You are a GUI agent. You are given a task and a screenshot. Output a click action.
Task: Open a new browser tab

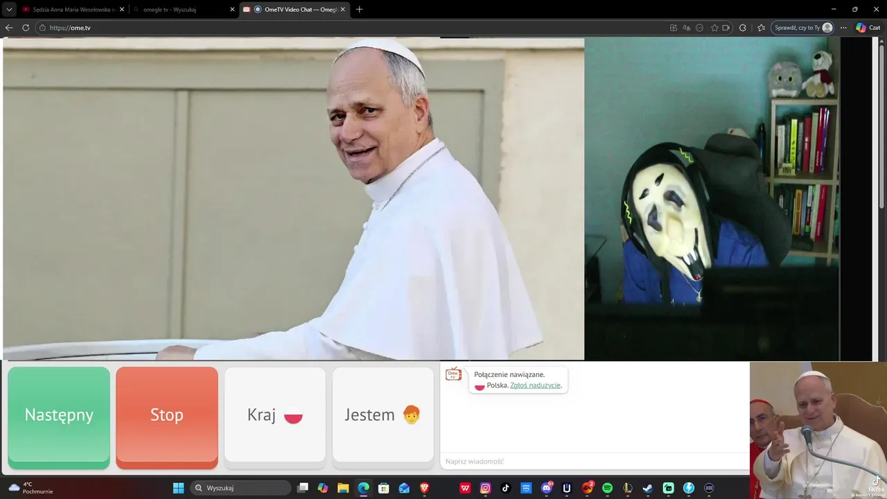tap(359, 10)
